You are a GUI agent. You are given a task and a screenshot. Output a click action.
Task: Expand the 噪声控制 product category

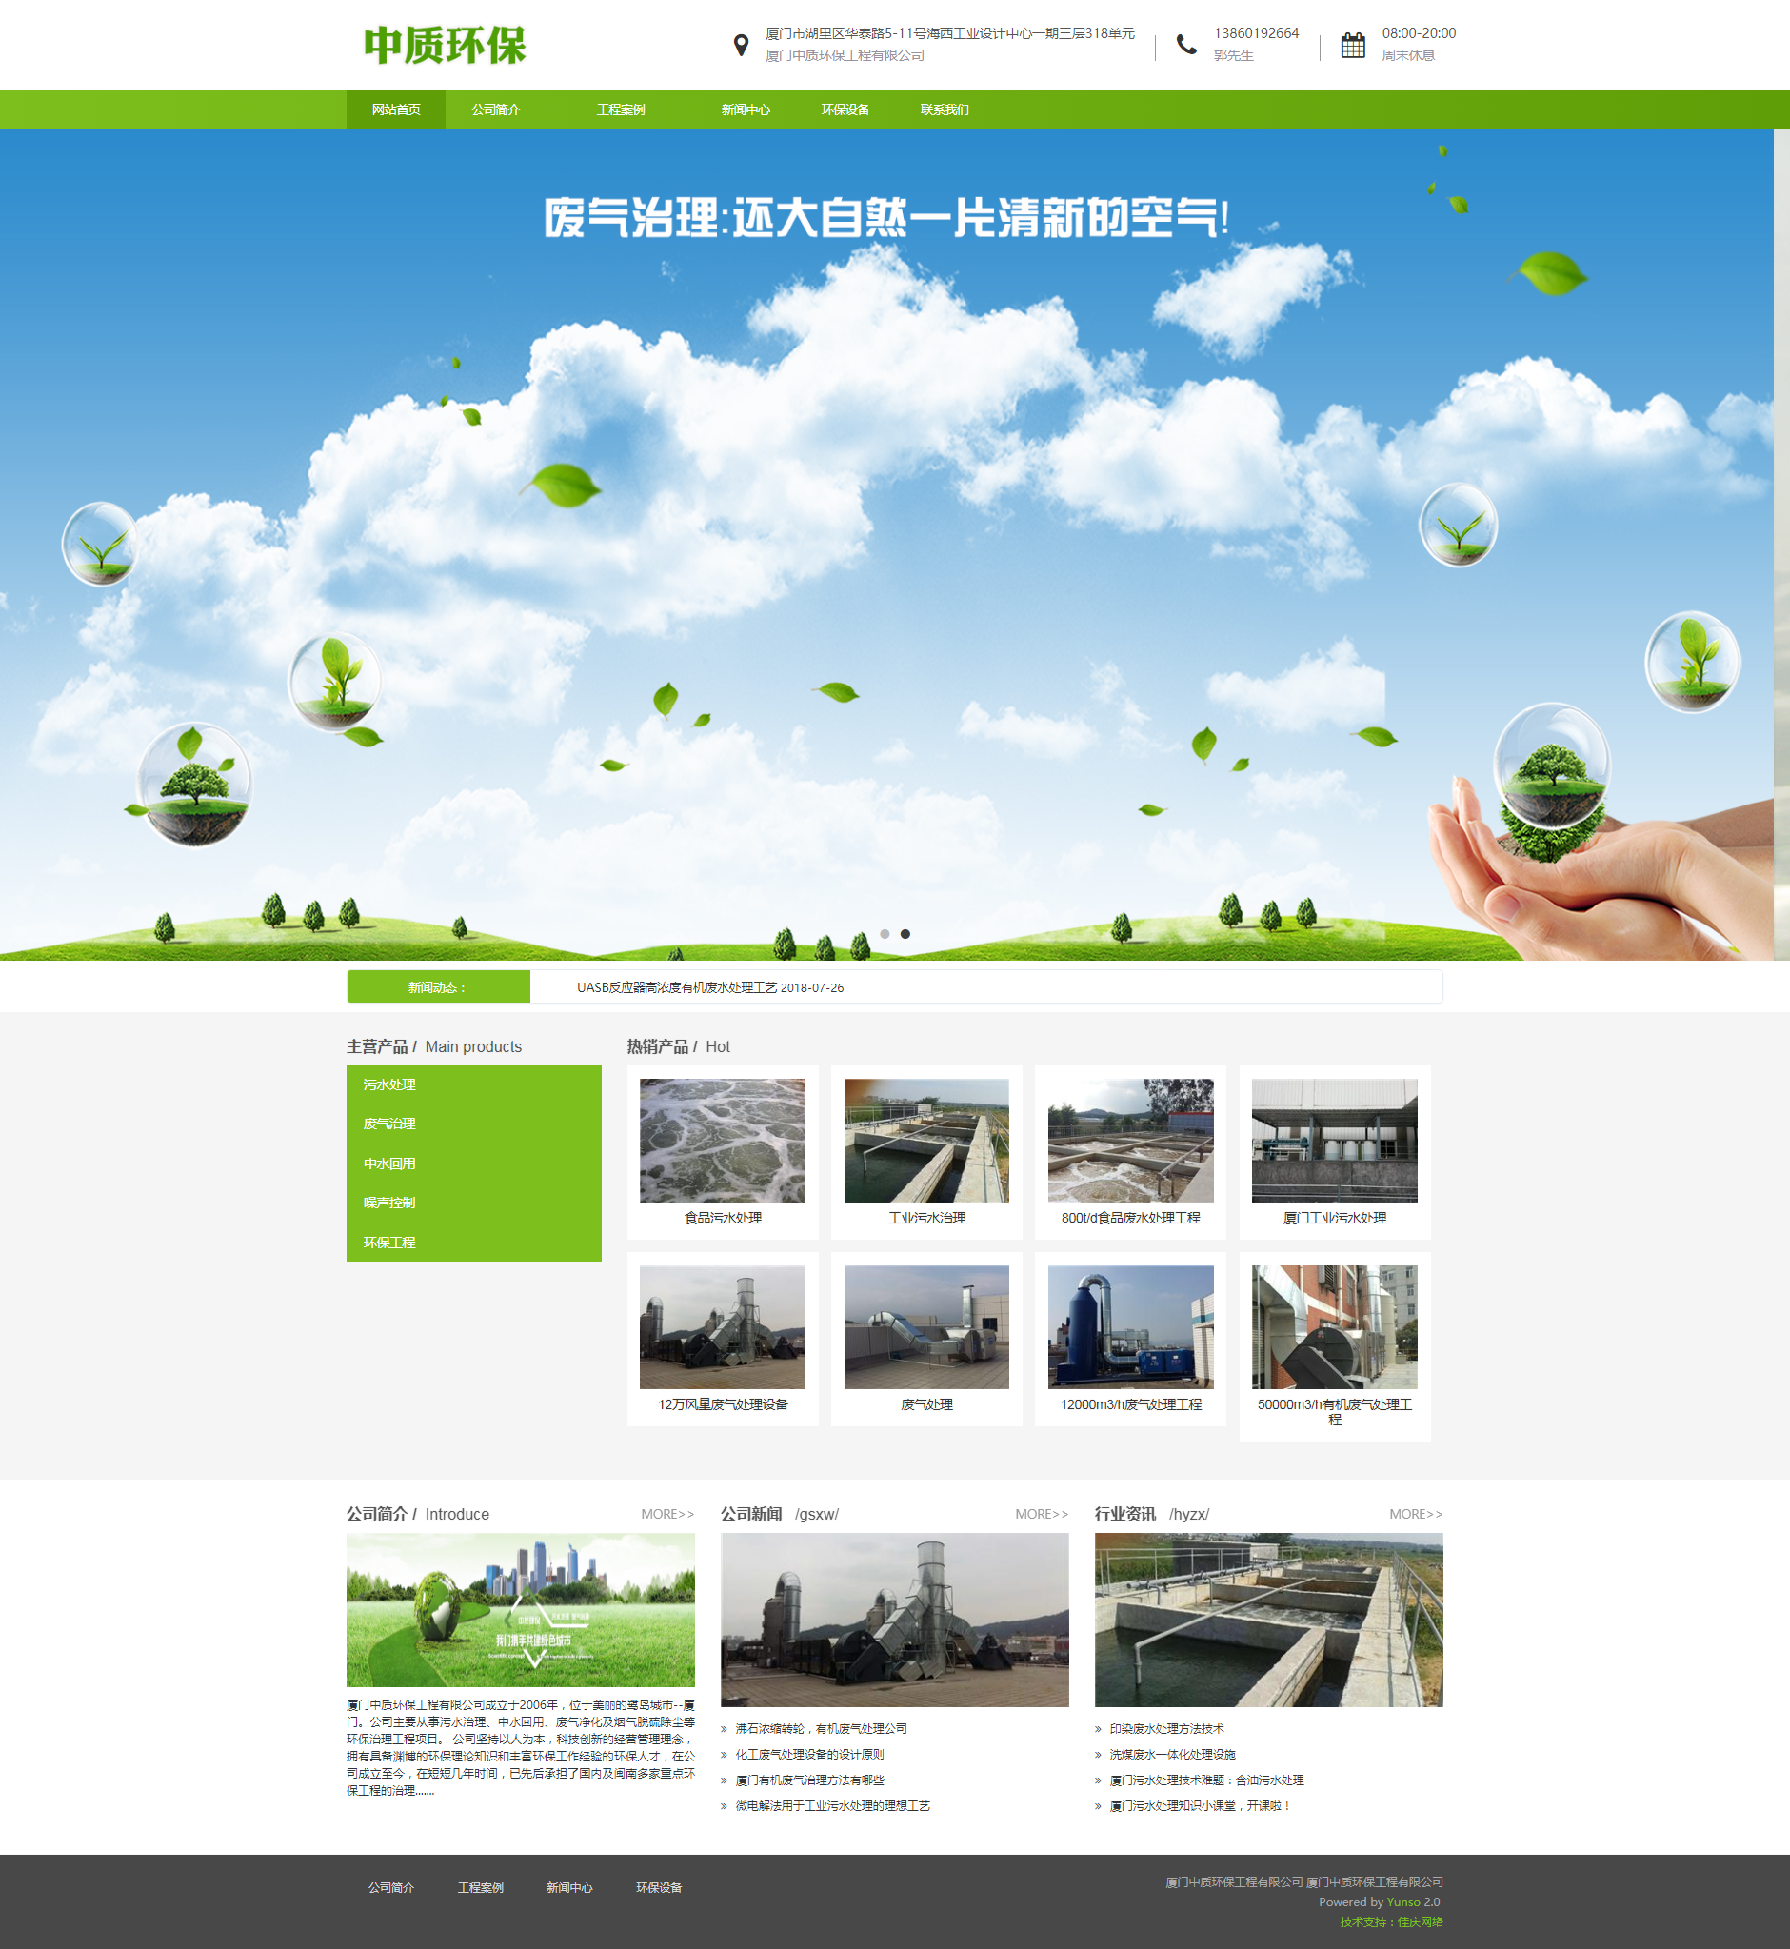click(x=389, y=1203)
